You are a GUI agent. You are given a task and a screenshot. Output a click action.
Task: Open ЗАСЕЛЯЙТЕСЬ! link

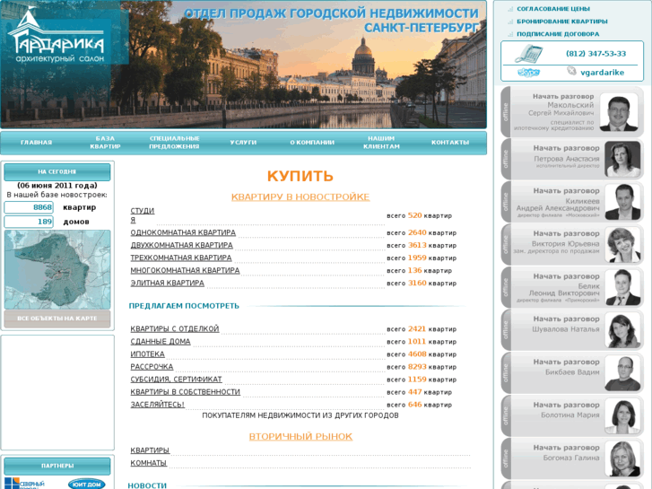(158, 405)
